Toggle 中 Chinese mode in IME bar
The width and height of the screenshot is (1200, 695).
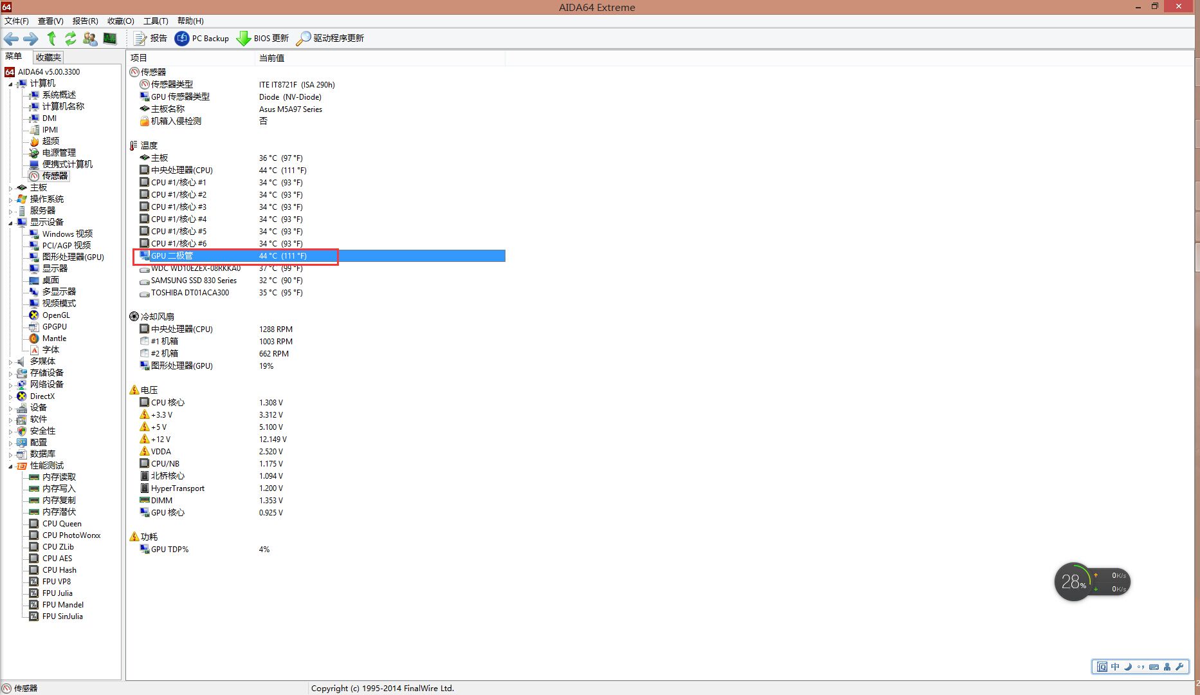1115,667
